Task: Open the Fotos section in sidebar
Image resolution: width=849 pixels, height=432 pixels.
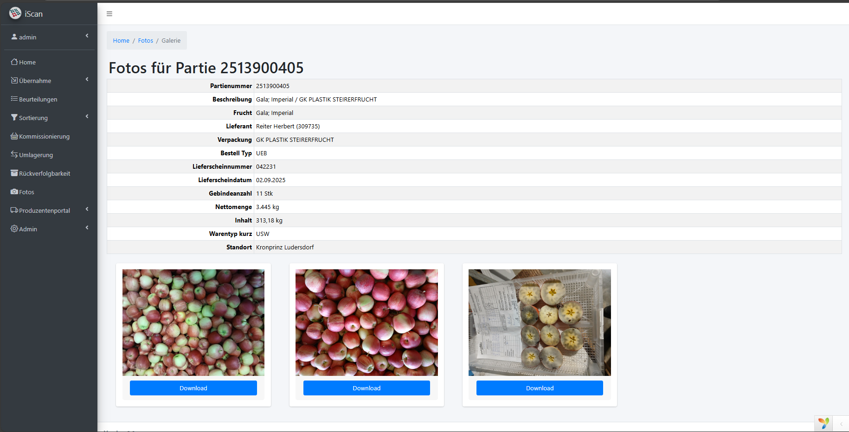Action: [26, 192]
